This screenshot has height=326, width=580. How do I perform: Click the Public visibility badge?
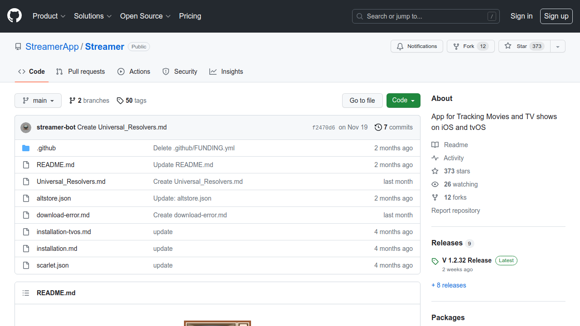(x=139, y=47)
